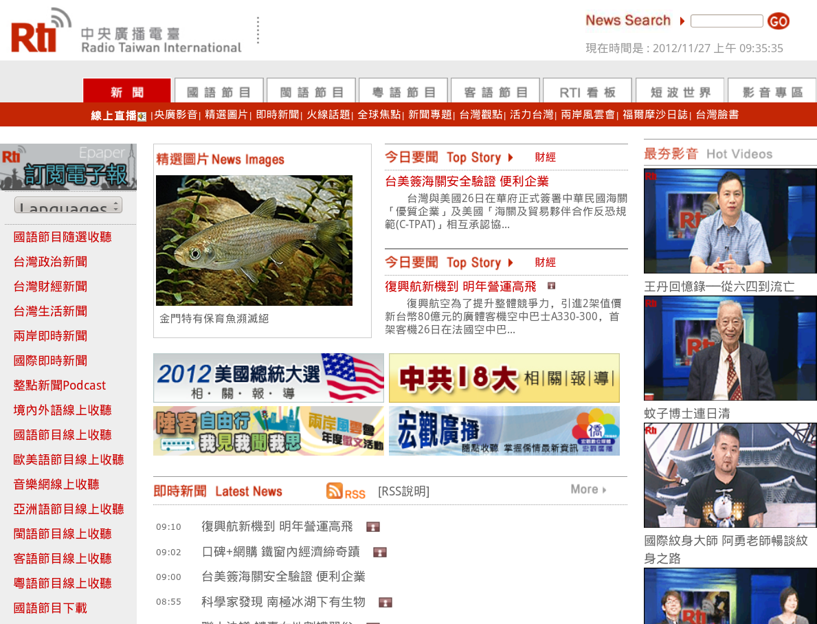Open 活力台灣 in the submenu
The image size is (817, 624).
[x=531, y=115]
